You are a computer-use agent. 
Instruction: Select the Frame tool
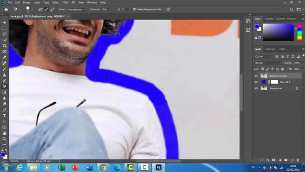4,52
